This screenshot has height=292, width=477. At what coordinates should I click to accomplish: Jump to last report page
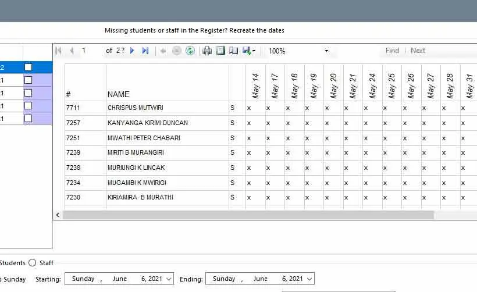point(145,51)
